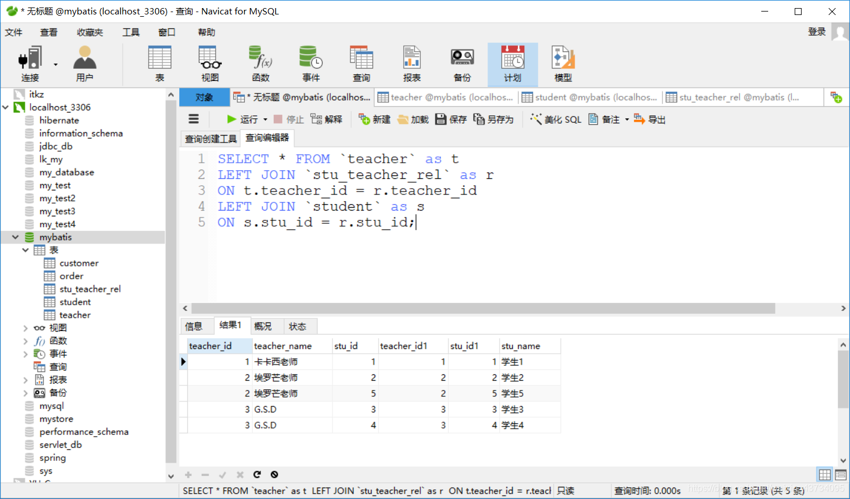Click the sidebar tree vertical scrollbar

tap(171, 282)
